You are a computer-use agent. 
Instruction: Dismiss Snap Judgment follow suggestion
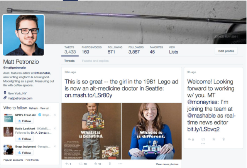coord(55,147)
